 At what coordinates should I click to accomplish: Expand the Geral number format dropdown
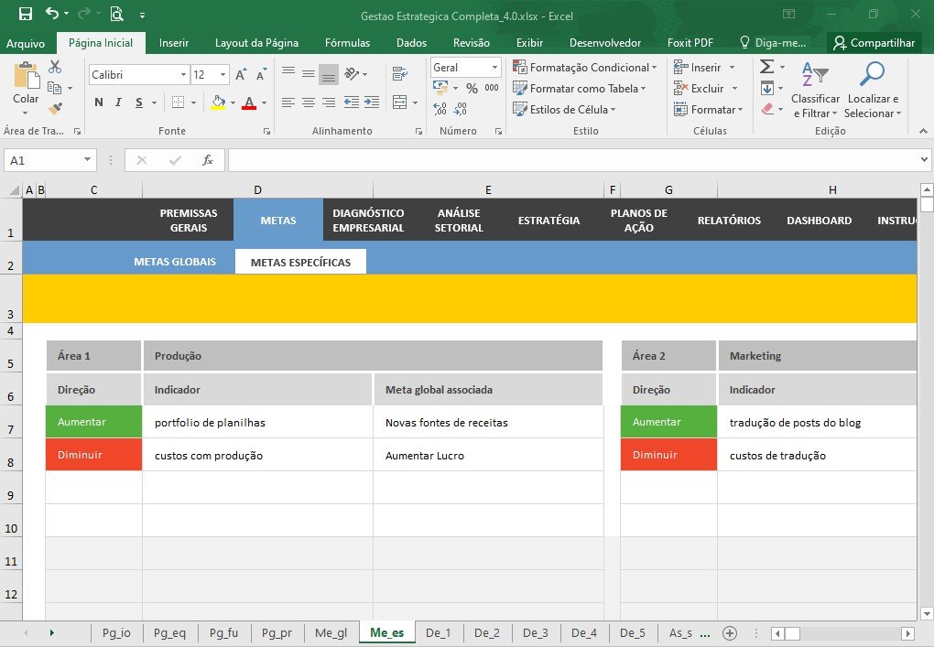(x=494, y=67)
